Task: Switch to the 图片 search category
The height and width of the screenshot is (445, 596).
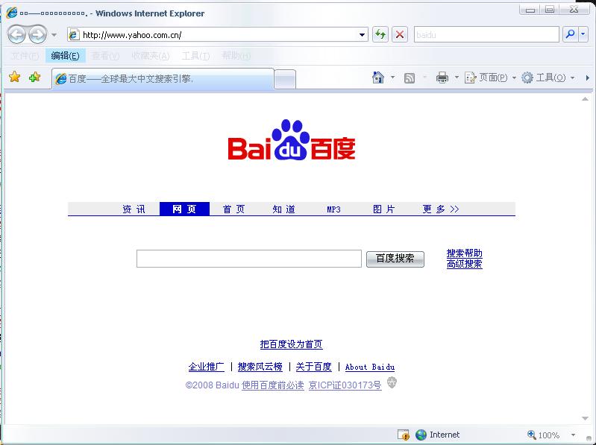Action: click(x=384, y=209)
